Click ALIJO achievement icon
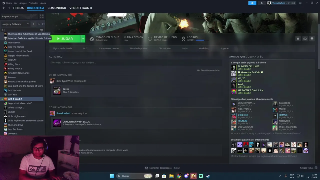 pyautogui.click(x=57, y=90)
